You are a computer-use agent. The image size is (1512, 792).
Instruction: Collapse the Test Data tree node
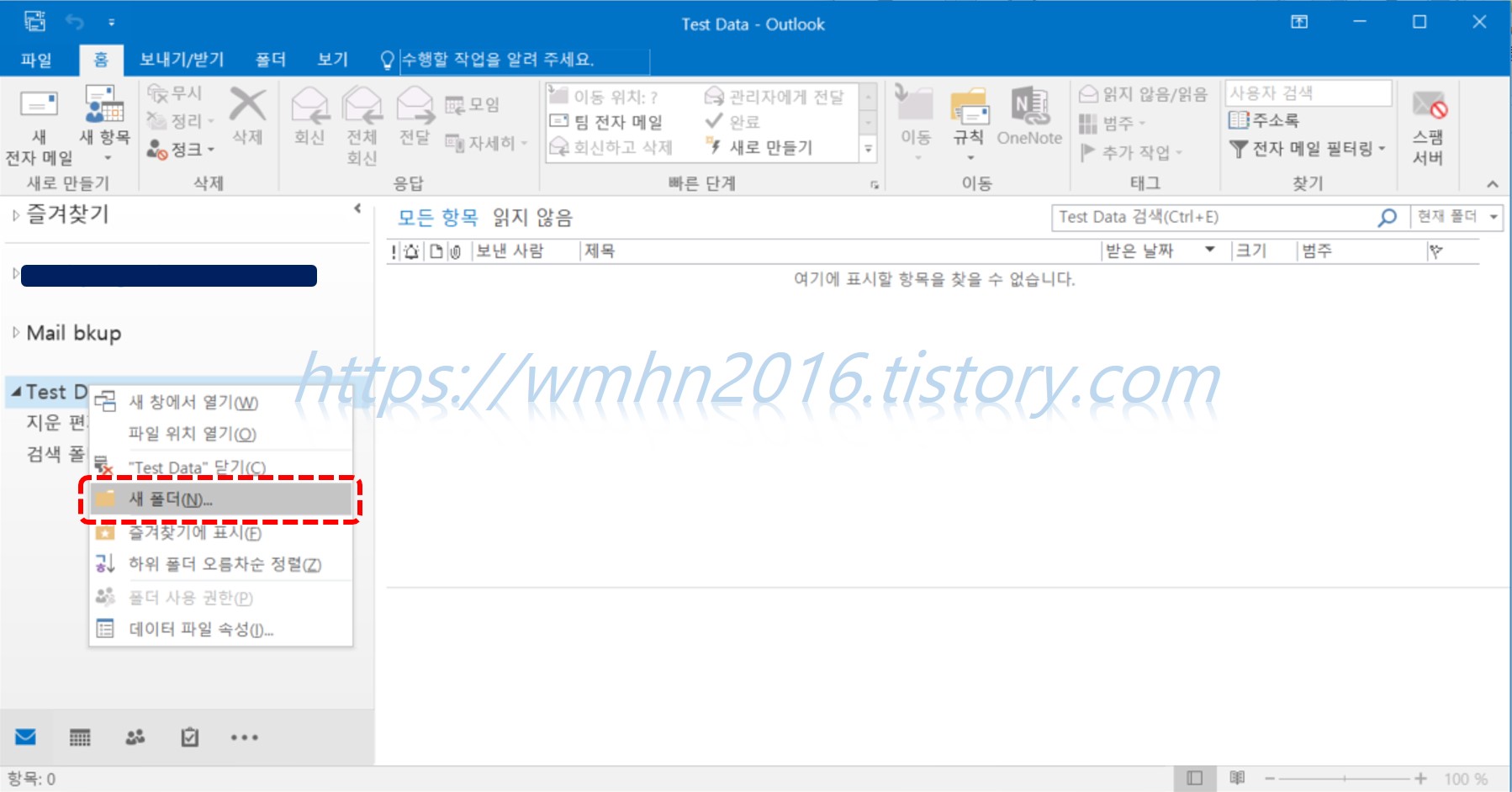tap(16, 392)
